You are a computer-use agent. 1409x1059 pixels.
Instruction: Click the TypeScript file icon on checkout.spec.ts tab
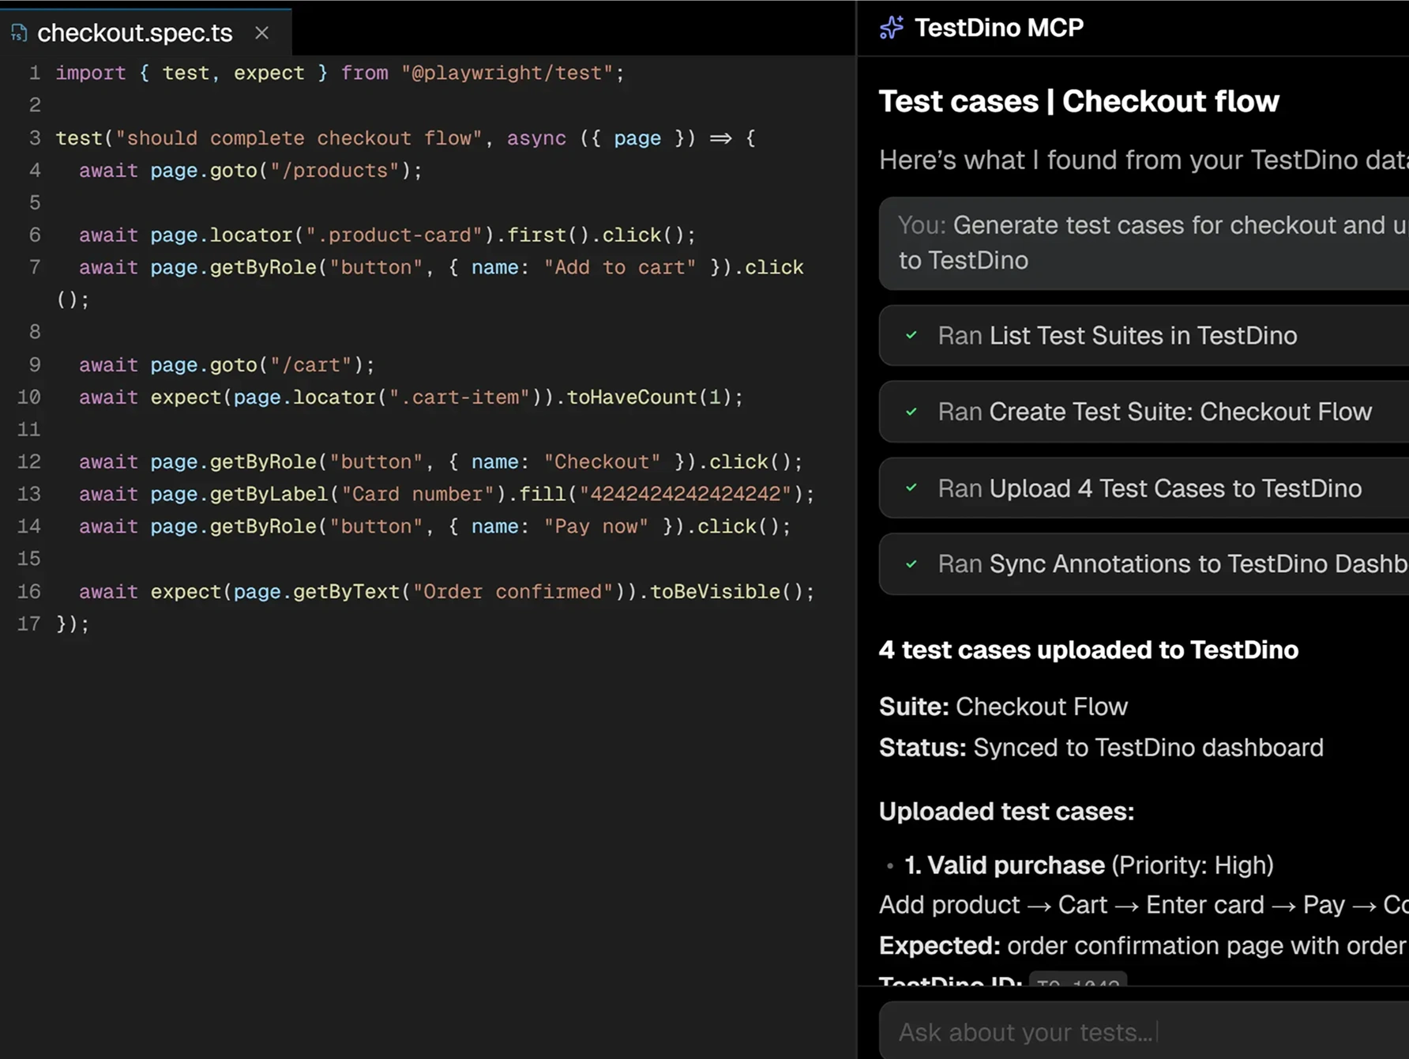coord(19,33)
